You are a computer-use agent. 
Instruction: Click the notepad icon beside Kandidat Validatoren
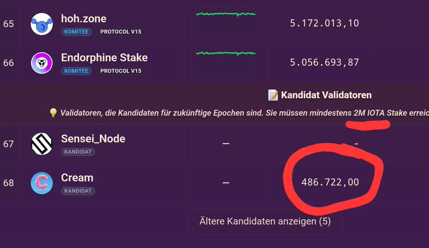pyautogui.click(x=273, y=95)
